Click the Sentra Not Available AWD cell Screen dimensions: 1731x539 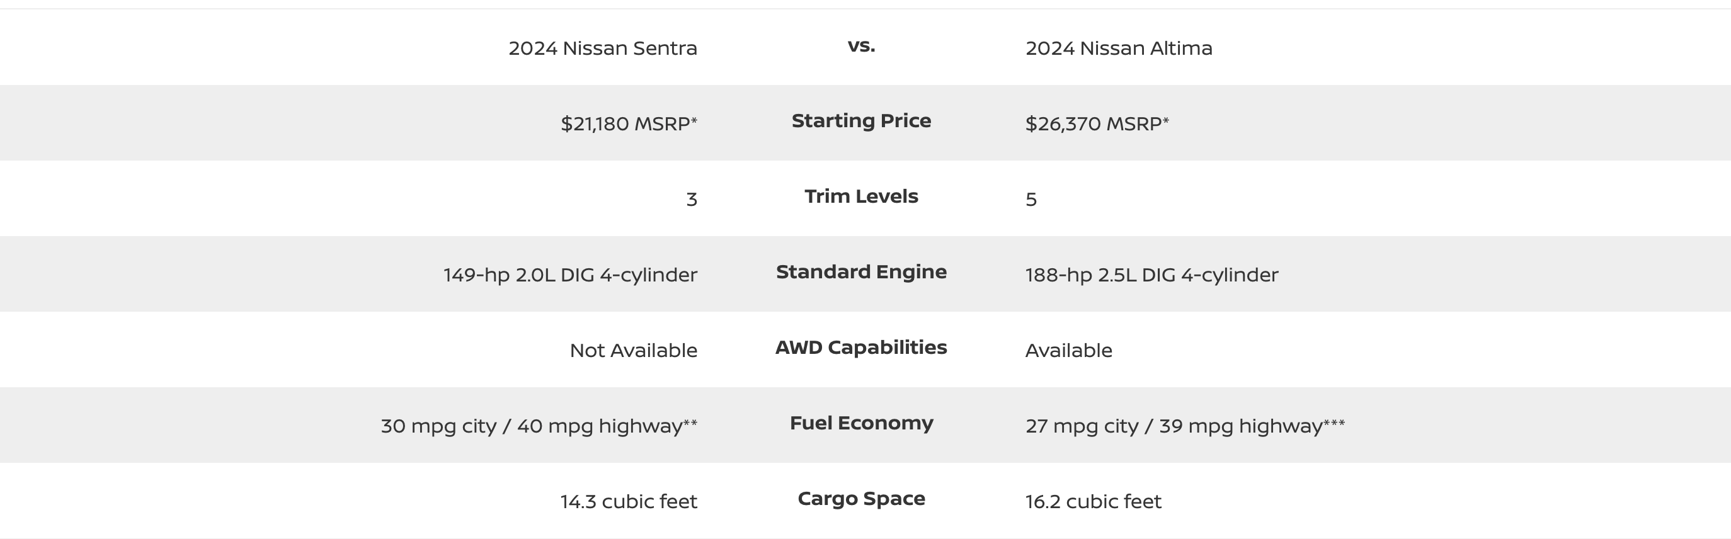[x=634, y=351]
